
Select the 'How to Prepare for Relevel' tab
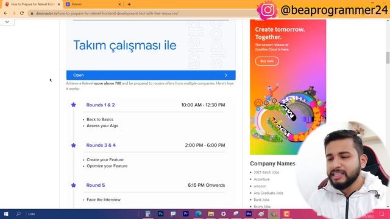(x=32, y=4)
